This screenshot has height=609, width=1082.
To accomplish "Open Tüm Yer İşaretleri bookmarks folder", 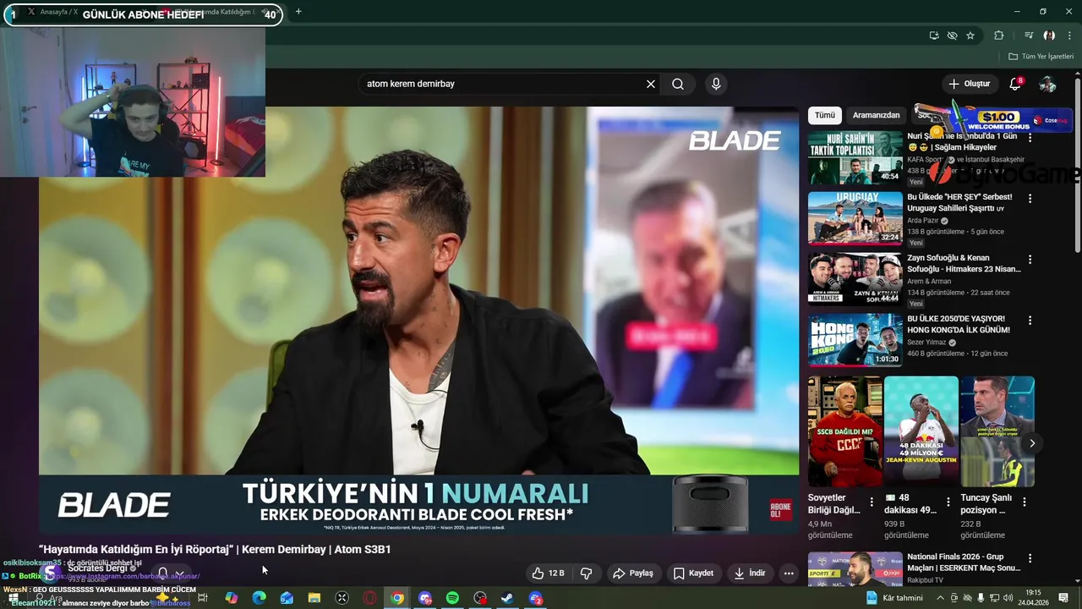I will (x=1041, y=57).
